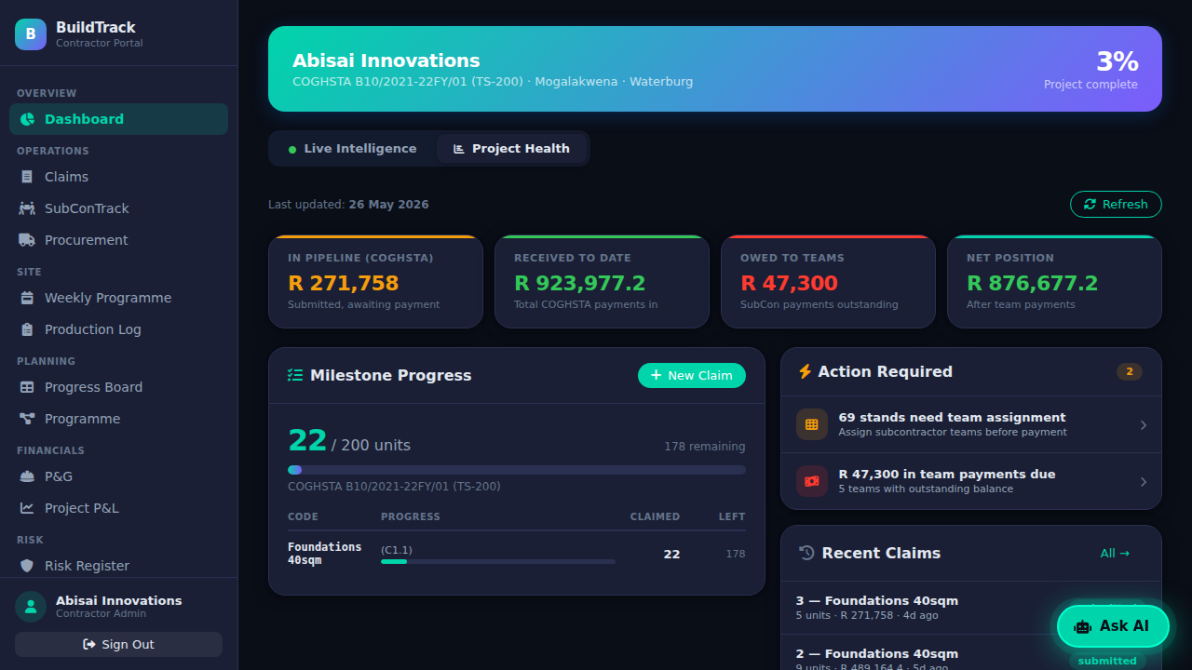The image size is (1192, 670).
Task: Click the Milestone Progress checklist icon
Action: (295, 375)
